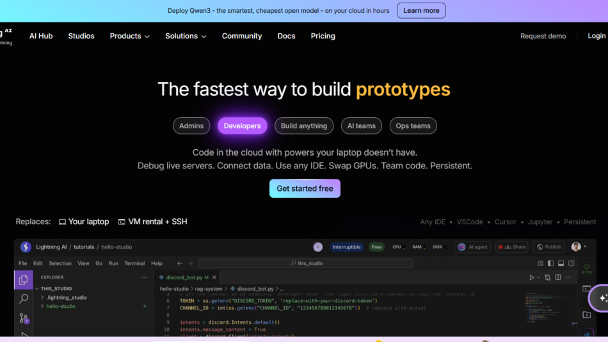Select the Admins pill

pos(191,126)
